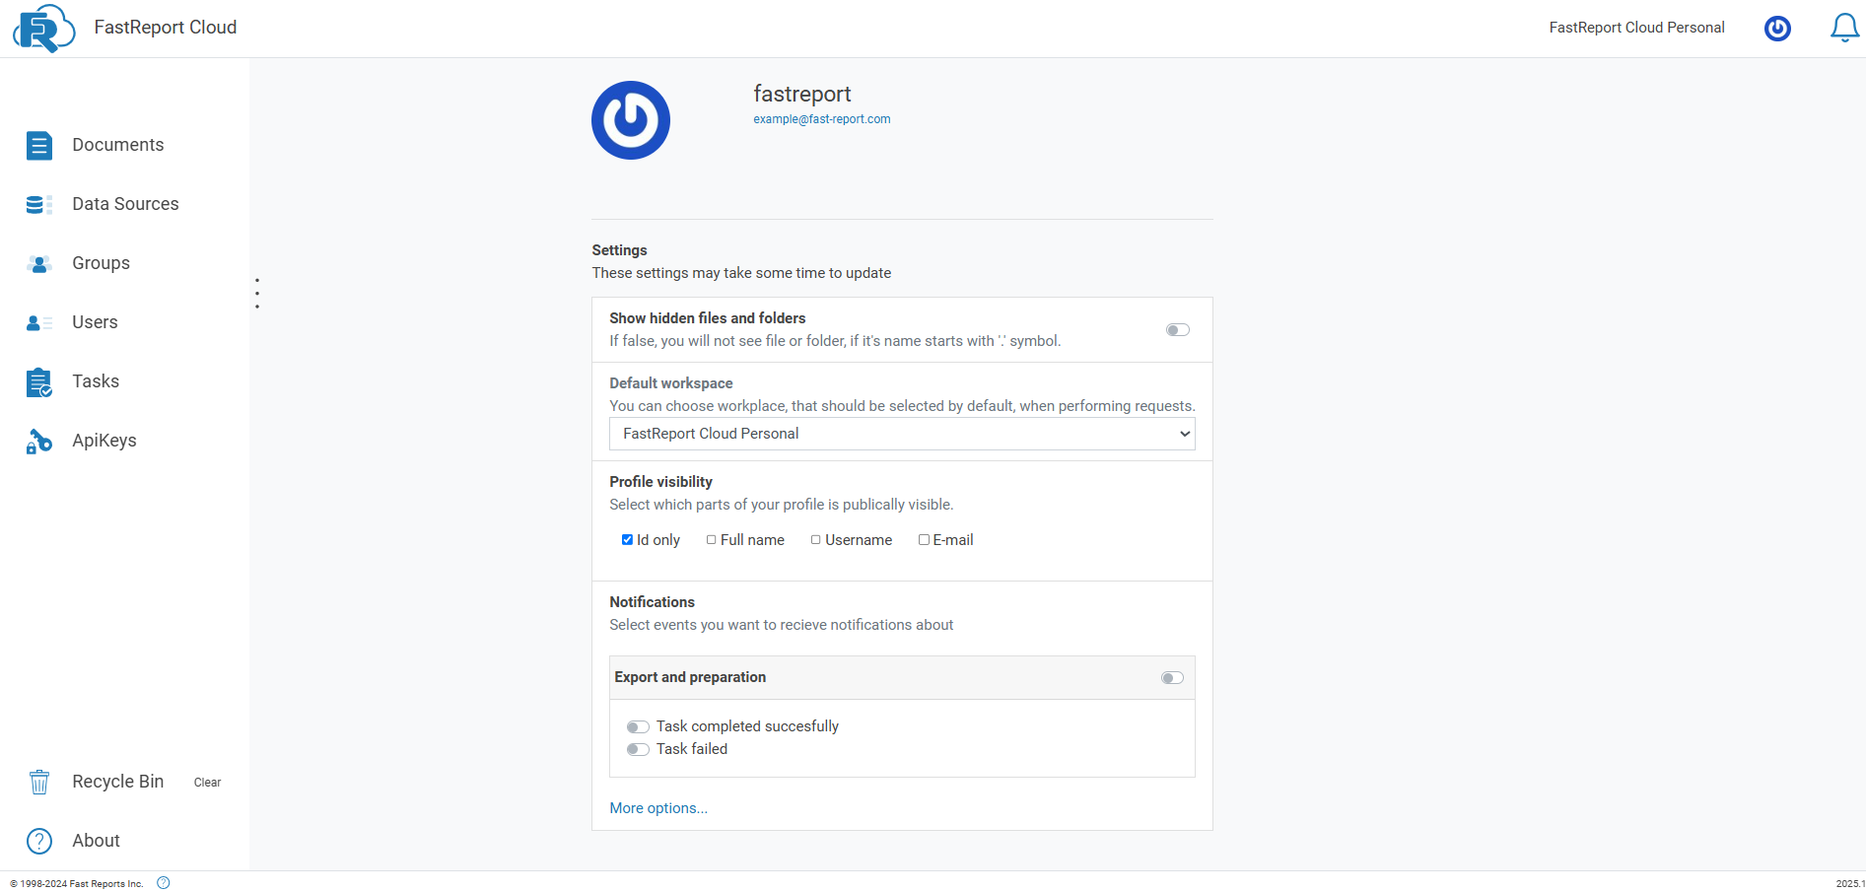Click the 2025.1 version label
1866x892 pixels.
1850,884
